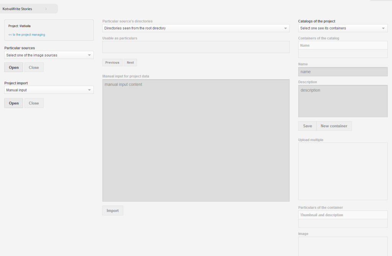
Task: Click the 'Description' label above the text area
Action: (307, 82)
